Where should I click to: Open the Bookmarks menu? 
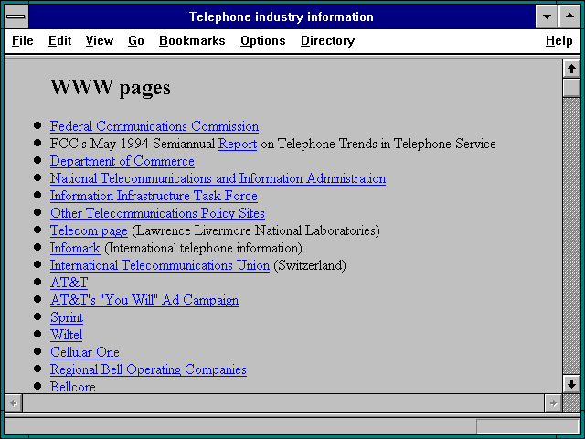point(192,40)
